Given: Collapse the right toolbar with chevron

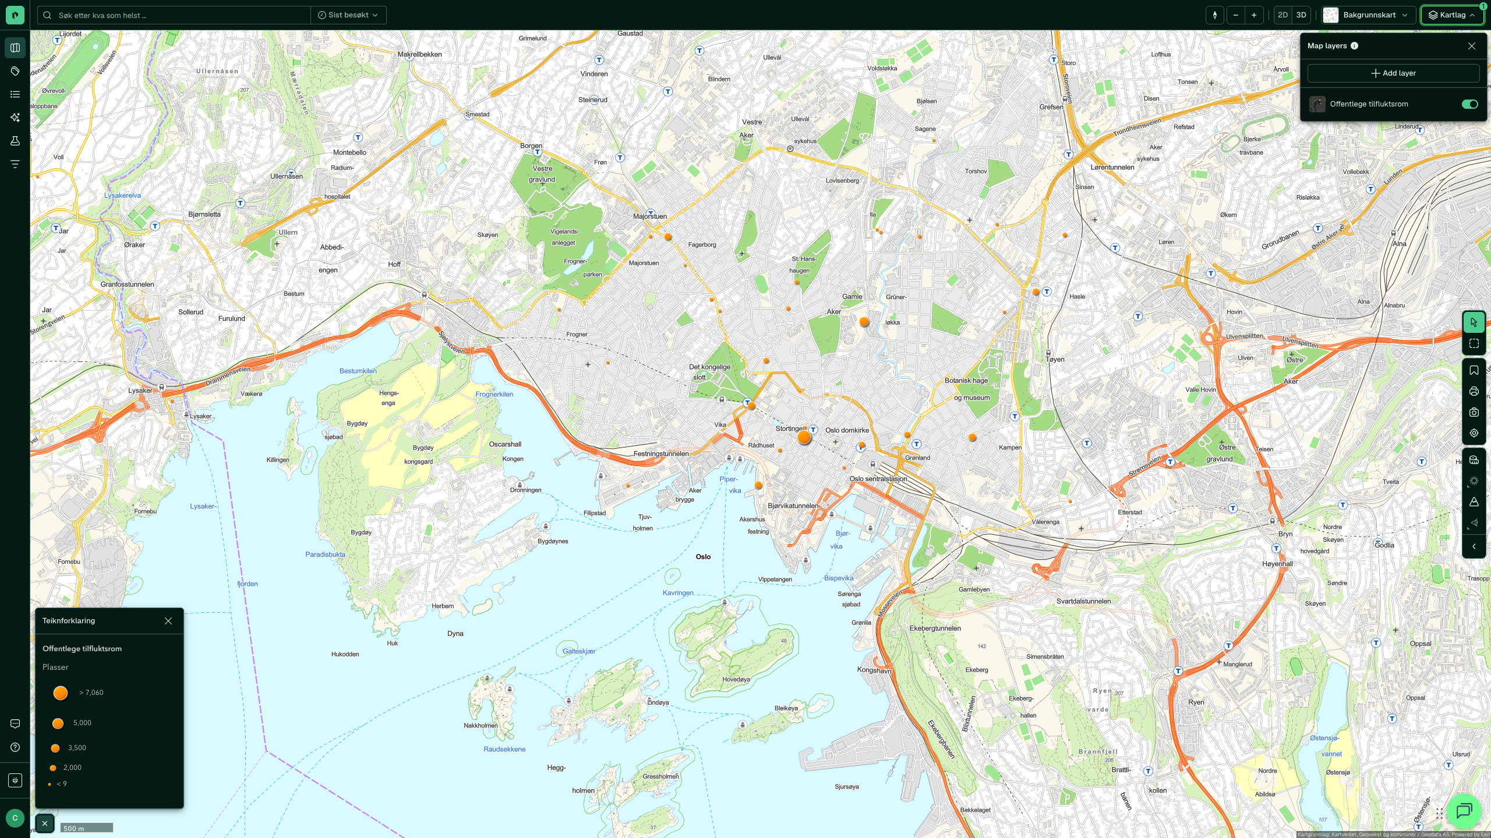Looking at the screenshot, I should (x=1474, y=547).
